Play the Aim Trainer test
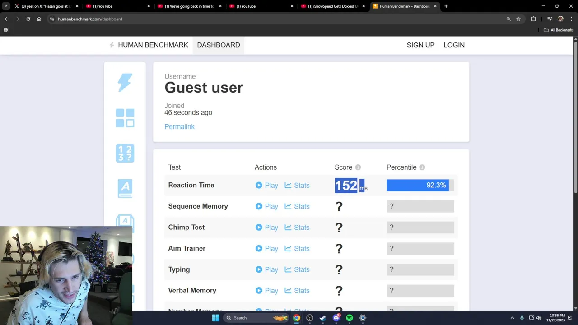The width and height of the screenshot is (578, 325). pos(266,249)
